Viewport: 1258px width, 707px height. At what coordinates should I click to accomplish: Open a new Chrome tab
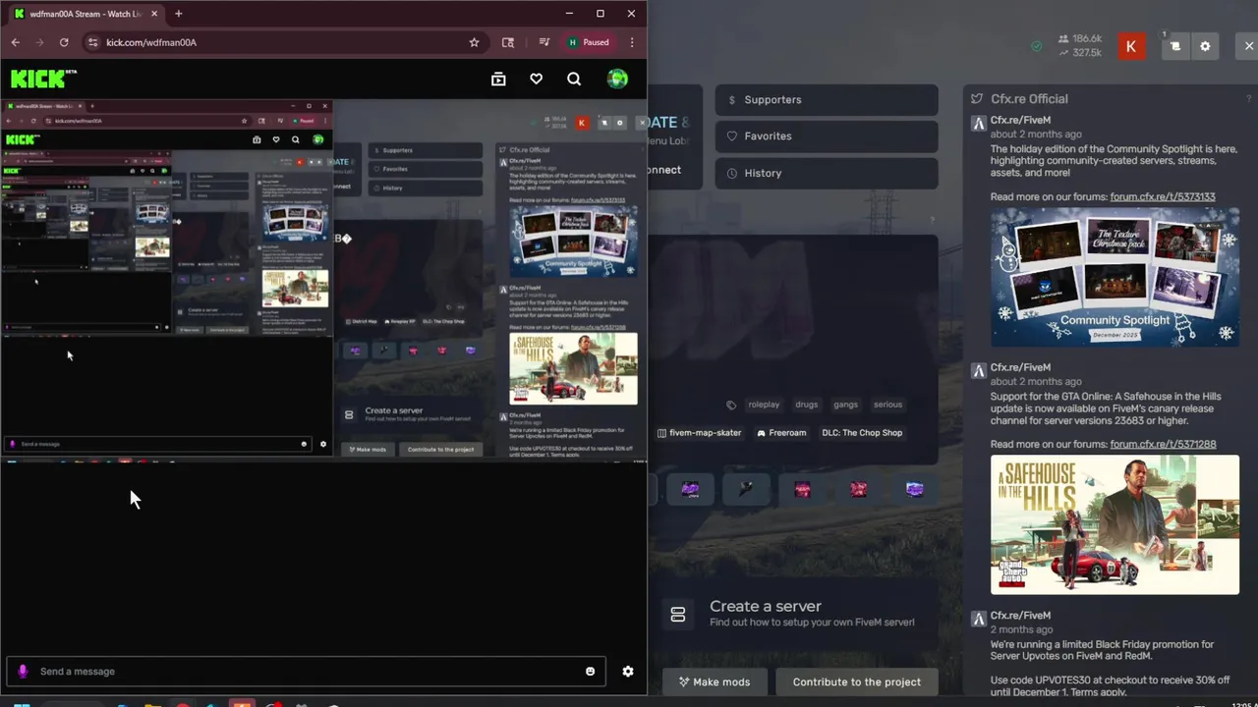178,14
